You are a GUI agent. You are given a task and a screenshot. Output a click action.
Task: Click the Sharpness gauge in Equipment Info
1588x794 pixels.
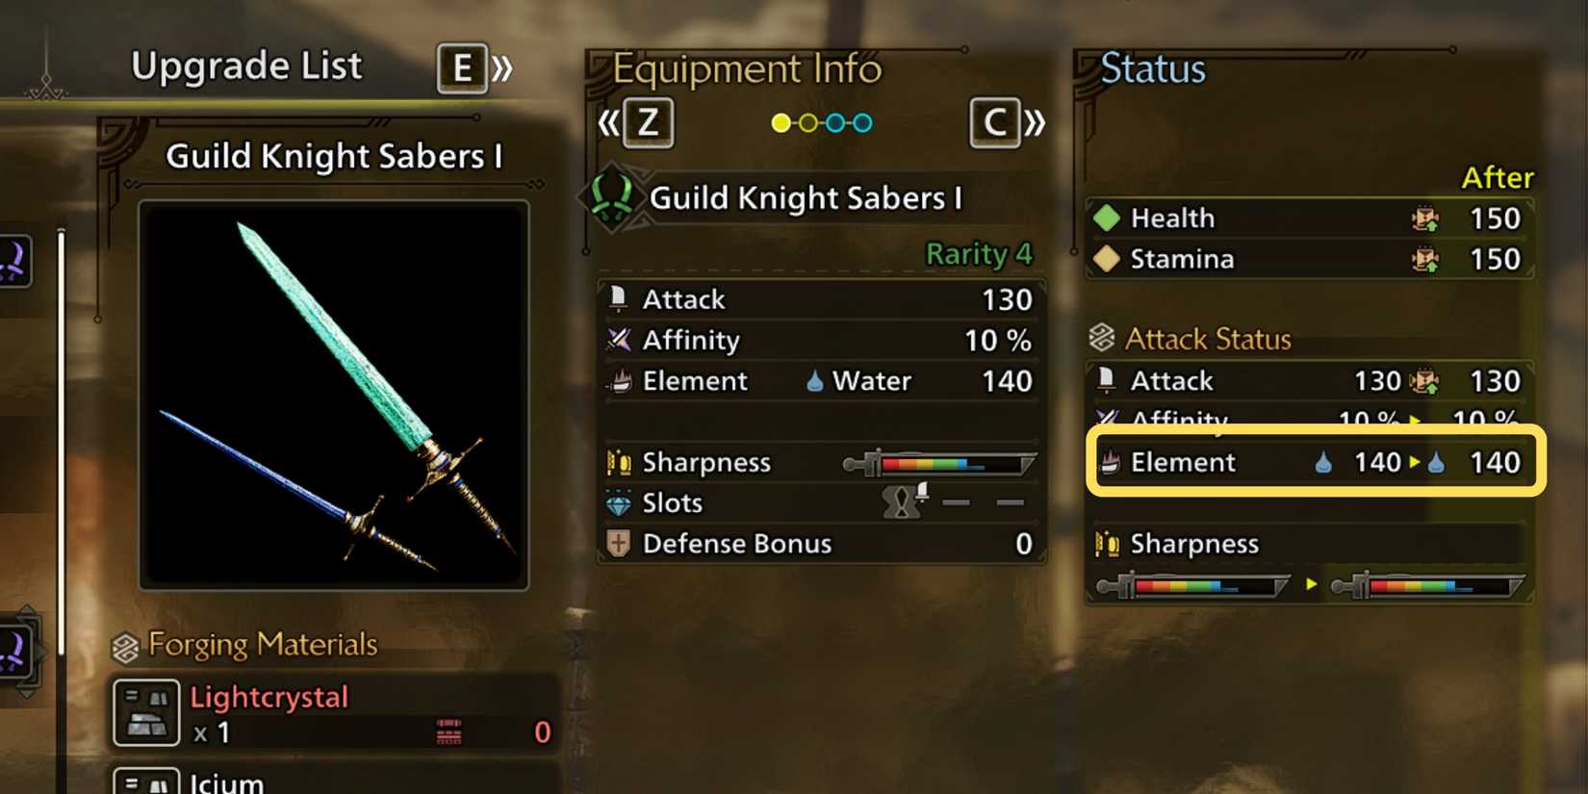click(939, 463)
